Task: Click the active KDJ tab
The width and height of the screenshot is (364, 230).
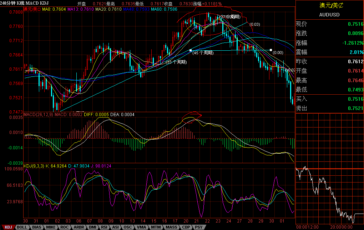Action: [x=8, y=227]
